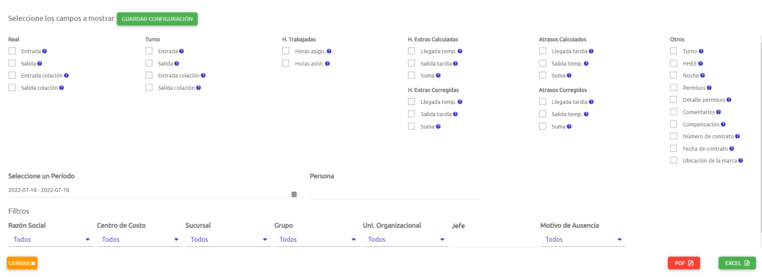This screenshot has width=762, height=277.
Task: Click help icon next to Ubicación de la marca
Action: click(x=741, y=161)
